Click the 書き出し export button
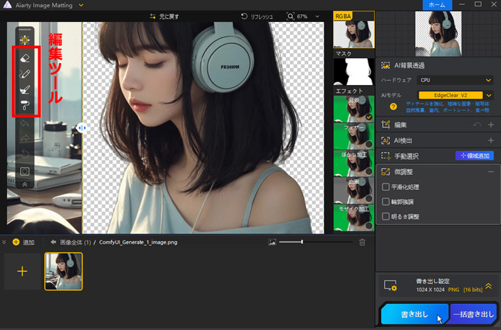Viewport: 501px width, 330px height. click(x=414, y=314)
